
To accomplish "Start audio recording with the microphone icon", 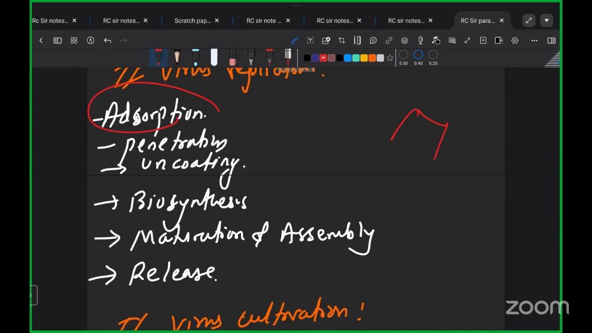I will point(420,41).
